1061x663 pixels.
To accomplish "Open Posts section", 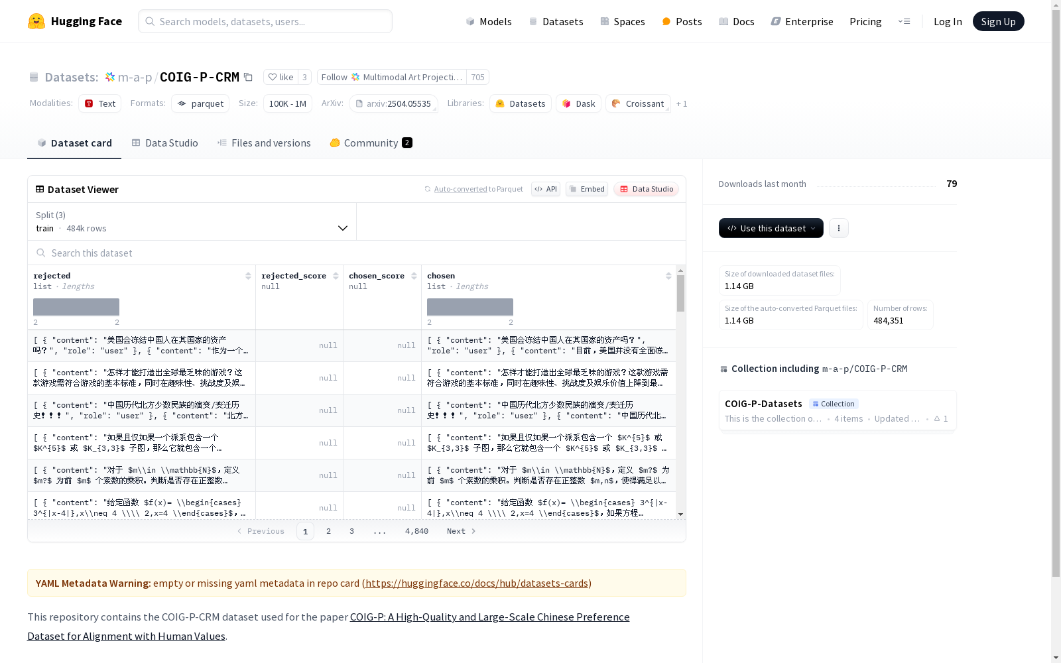I will click(682, 21).
